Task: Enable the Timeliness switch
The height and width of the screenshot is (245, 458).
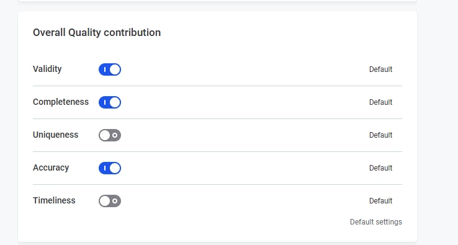Action: point(109,201)
